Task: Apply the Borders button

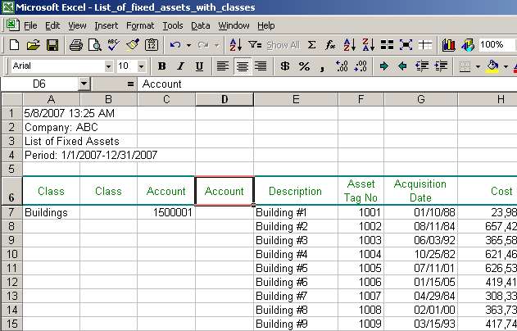Action: pos(465,66)
